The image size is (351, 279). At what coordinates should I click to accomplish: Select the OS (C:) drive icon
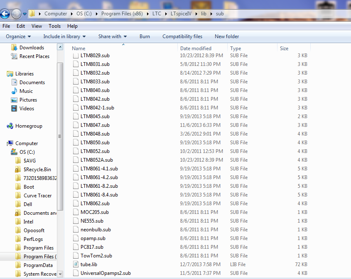(x=14, y=152)
